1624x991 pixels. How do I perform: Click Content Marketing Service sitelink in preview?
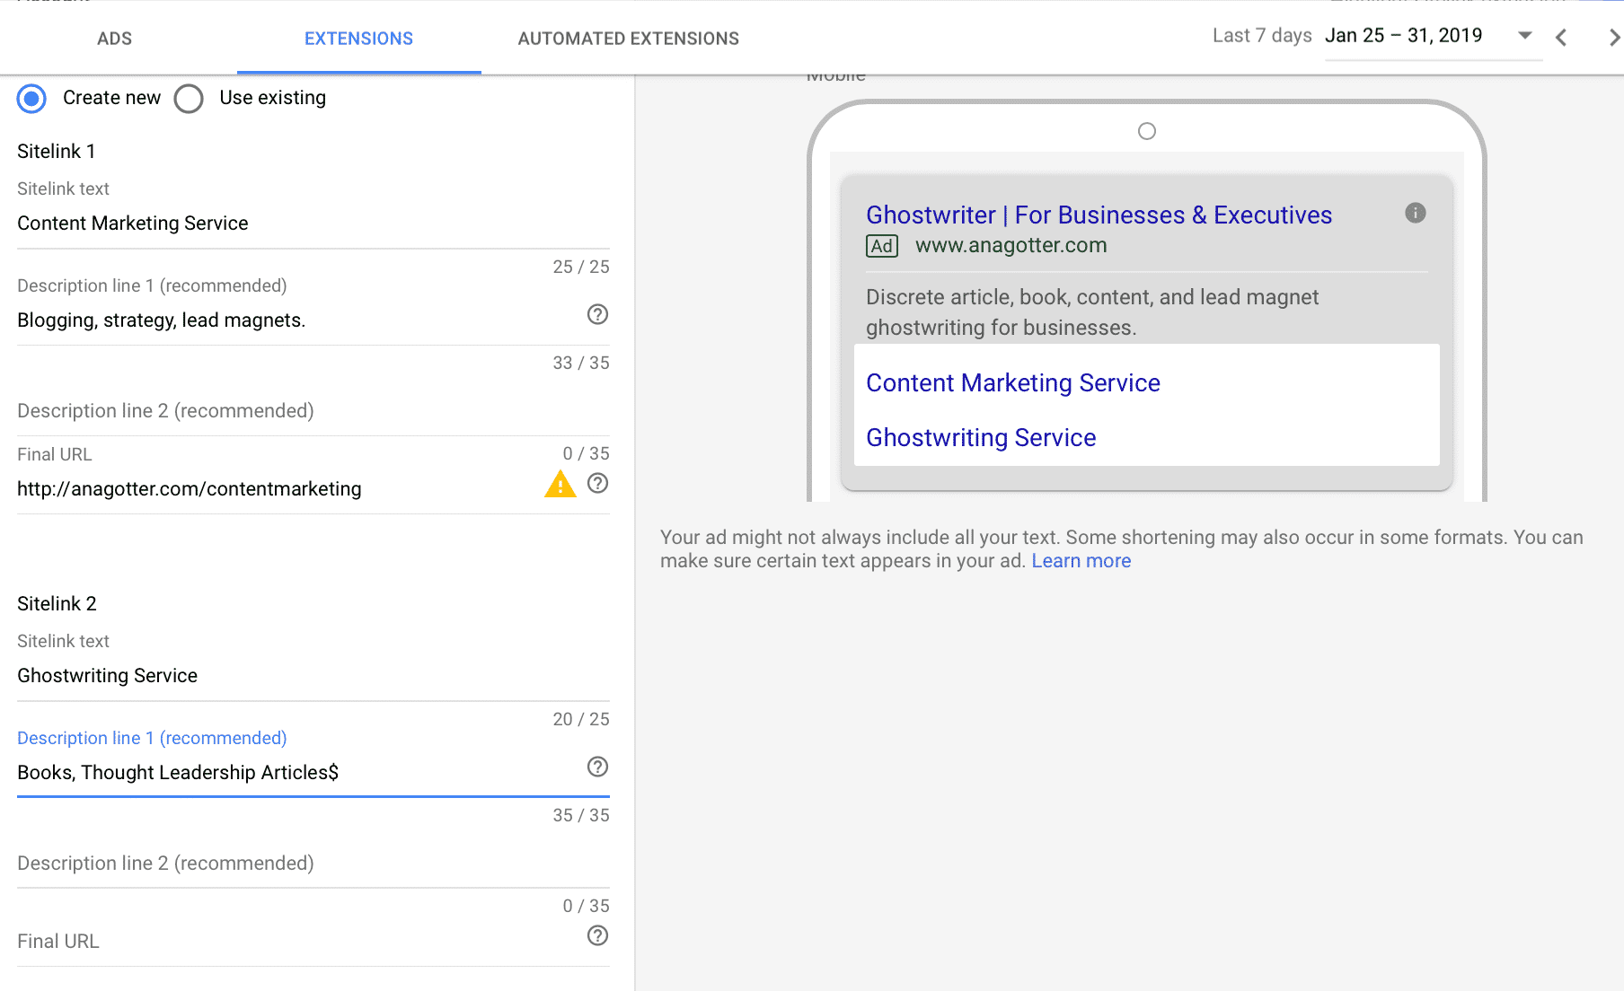click(x=1013, y=383)
